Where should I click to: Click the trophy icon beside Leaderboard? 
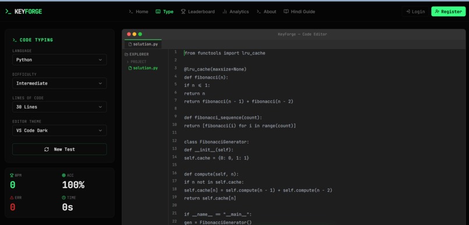[183, 12]
